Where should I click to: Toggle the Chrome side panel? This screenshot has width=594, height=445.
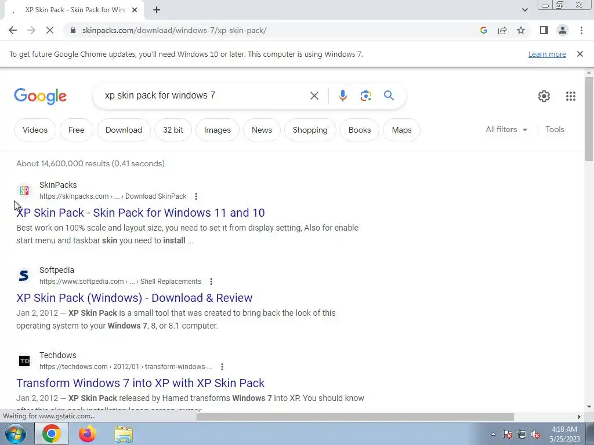click(x=544, y=30)
